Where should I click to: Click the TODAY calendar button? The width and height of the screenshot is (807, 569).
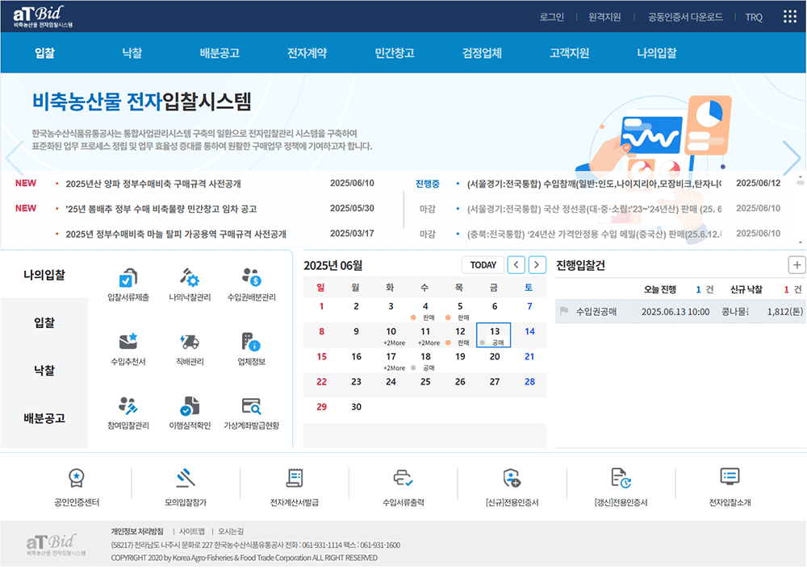point(483,264)
